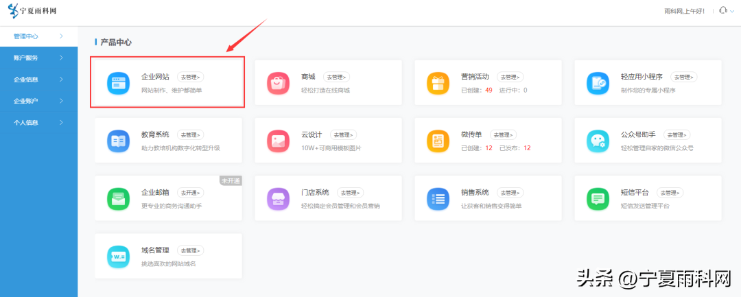Click the 商城 title text
741x297 pixels.
[308, 77]
